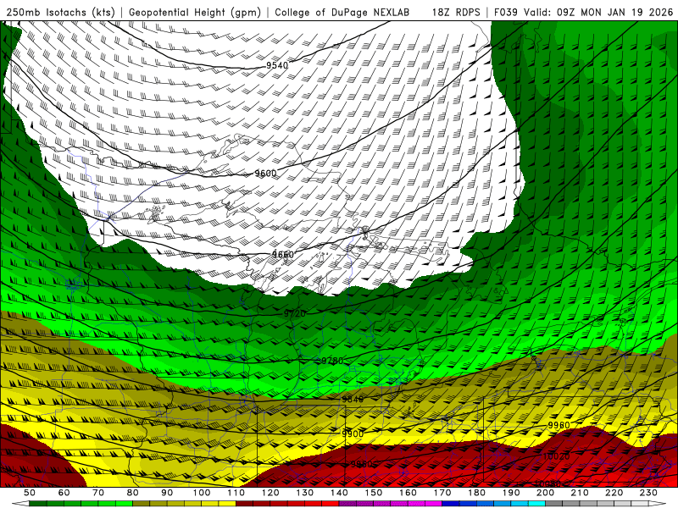Click the '220' color scale value
The height and width of the screenshot is (508, 678).
tap(614, 493)
